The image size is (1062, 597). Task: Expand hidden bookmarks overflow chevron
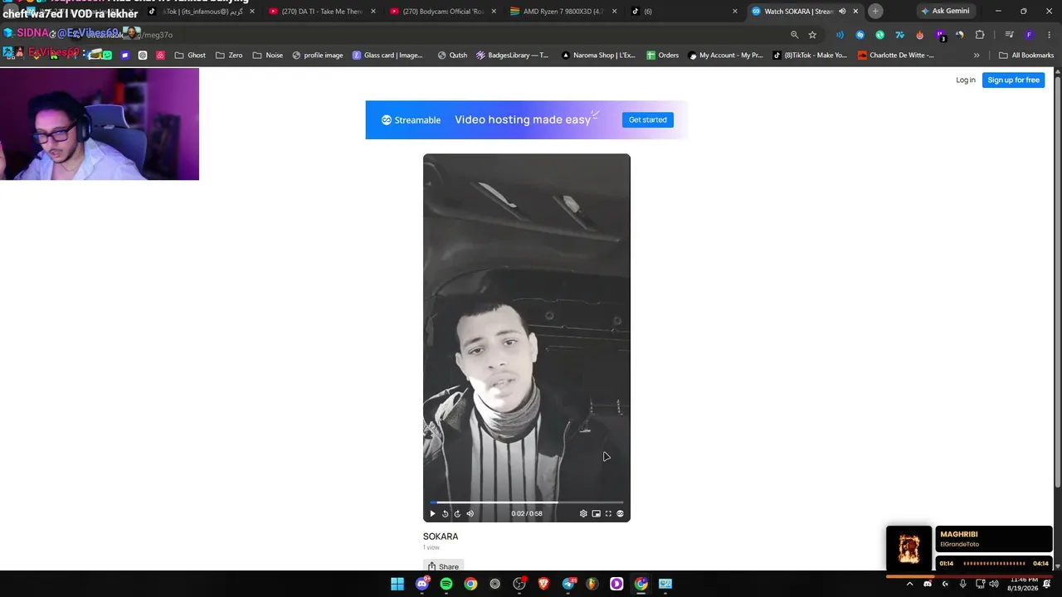[977, 56]
